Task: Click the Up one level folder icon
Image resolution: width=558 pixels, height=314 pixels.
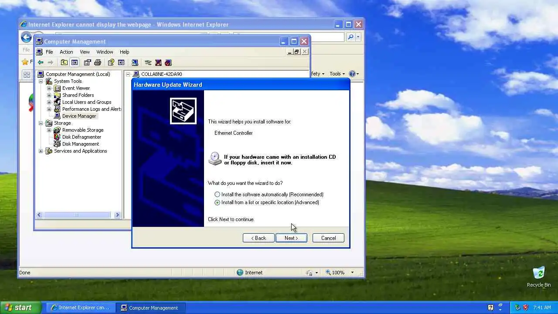Action: point(64,62)
